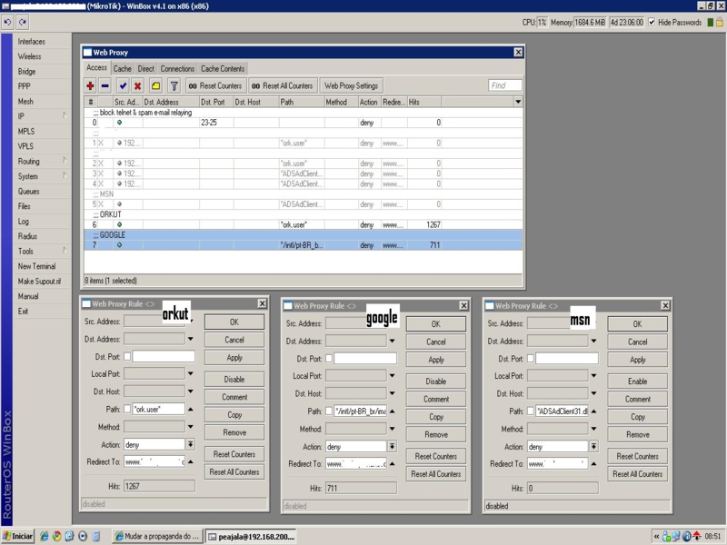Open the funnel filter icon in Web Proxy
Screen dimensions: 727x545
174,86
